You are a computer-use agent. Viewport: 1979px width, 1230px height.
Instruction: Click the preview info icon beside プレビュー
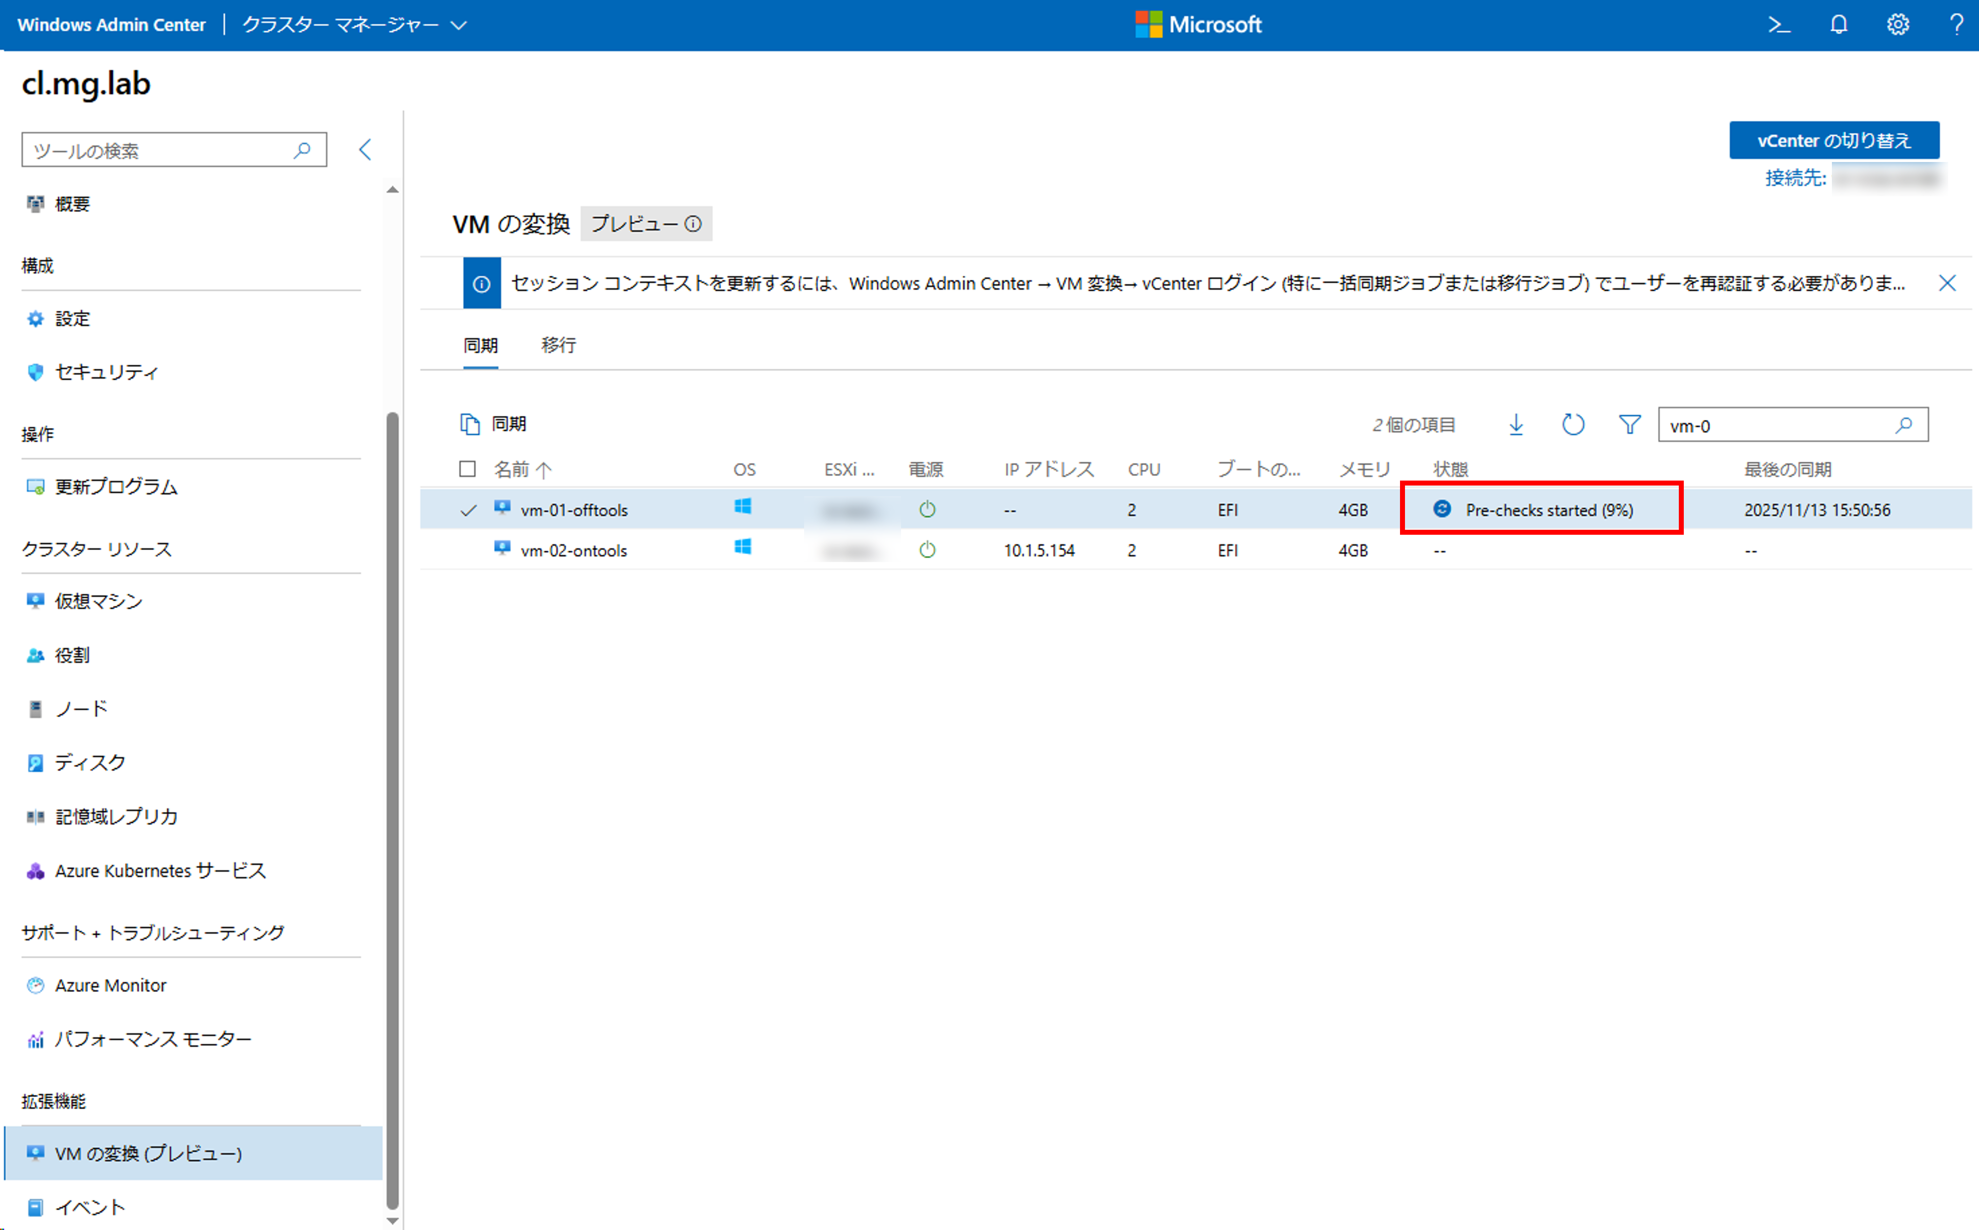693,224
